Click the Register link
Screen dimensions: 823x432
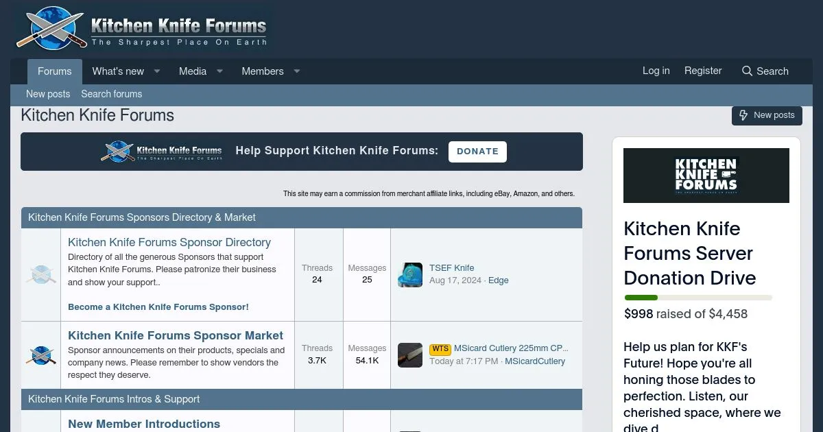tap(703, 71)
